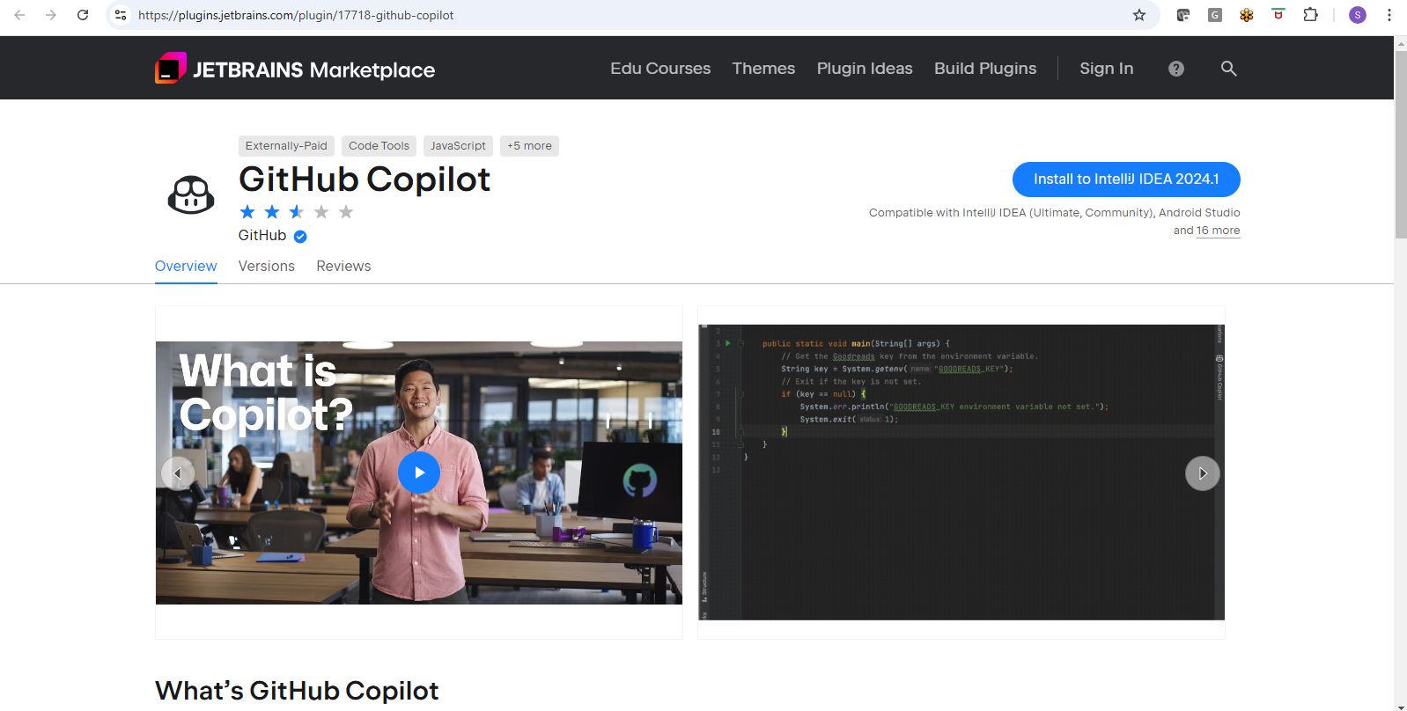
Task: Click the page vertical scrollbar thumb
Action: 1401,145
